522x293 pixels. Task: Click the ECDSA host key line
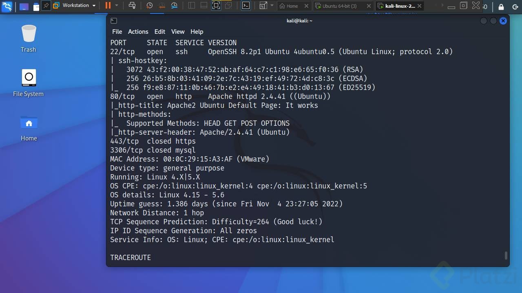tap(239, 79)
